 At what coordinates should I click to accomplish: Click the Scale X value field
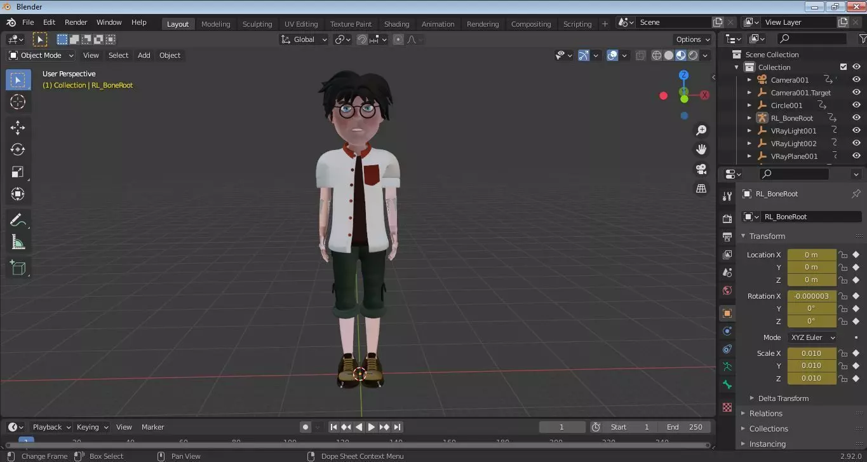pos(812,353)
